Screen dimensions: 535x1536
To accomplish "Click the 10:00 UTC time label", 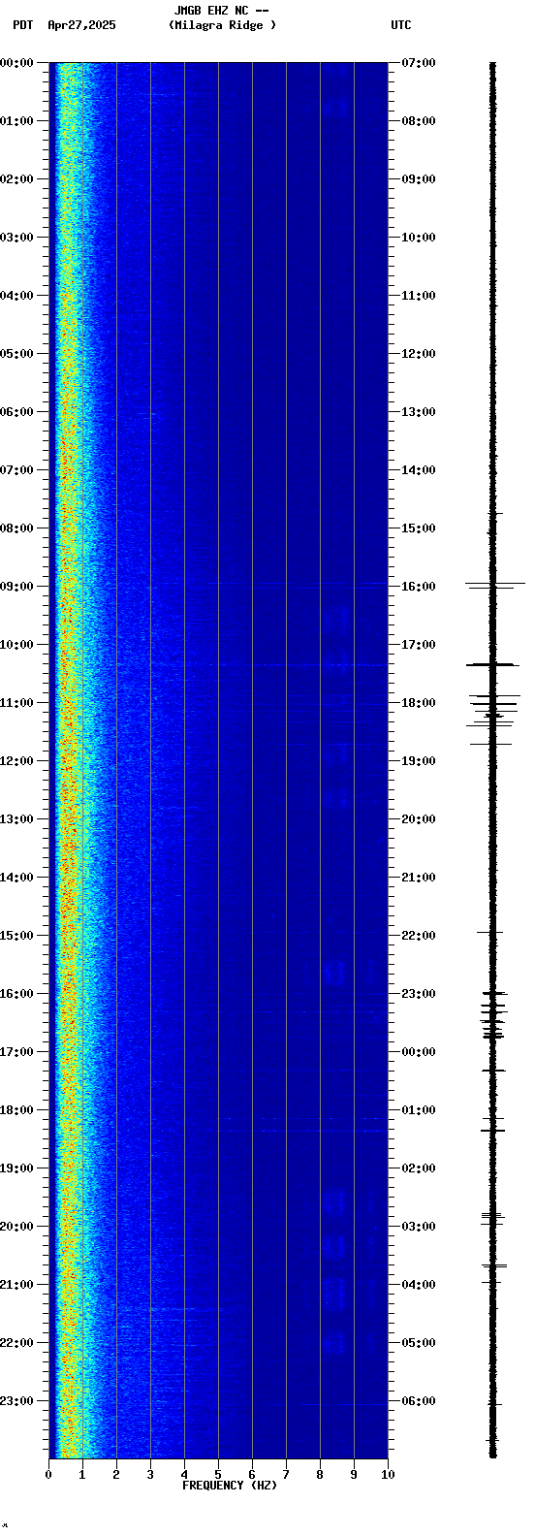I will pyautogui.click(x=419, y=238).
